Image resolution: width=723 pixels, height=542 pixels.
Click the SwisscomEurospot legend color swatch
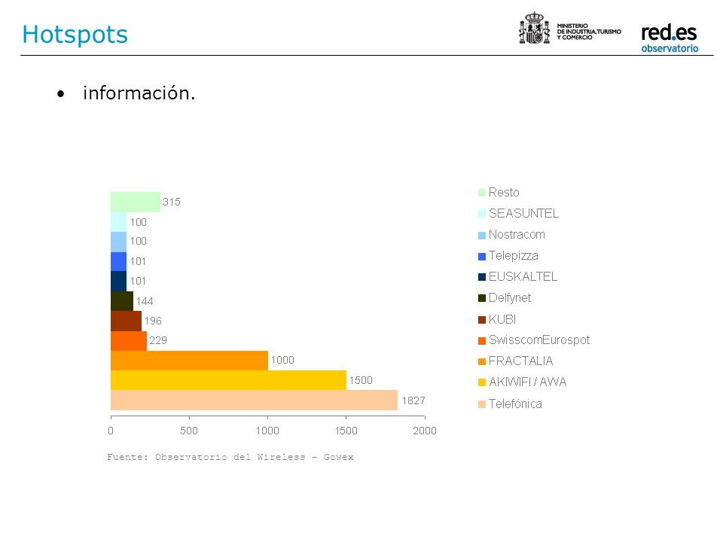click(x=482, y=340)
